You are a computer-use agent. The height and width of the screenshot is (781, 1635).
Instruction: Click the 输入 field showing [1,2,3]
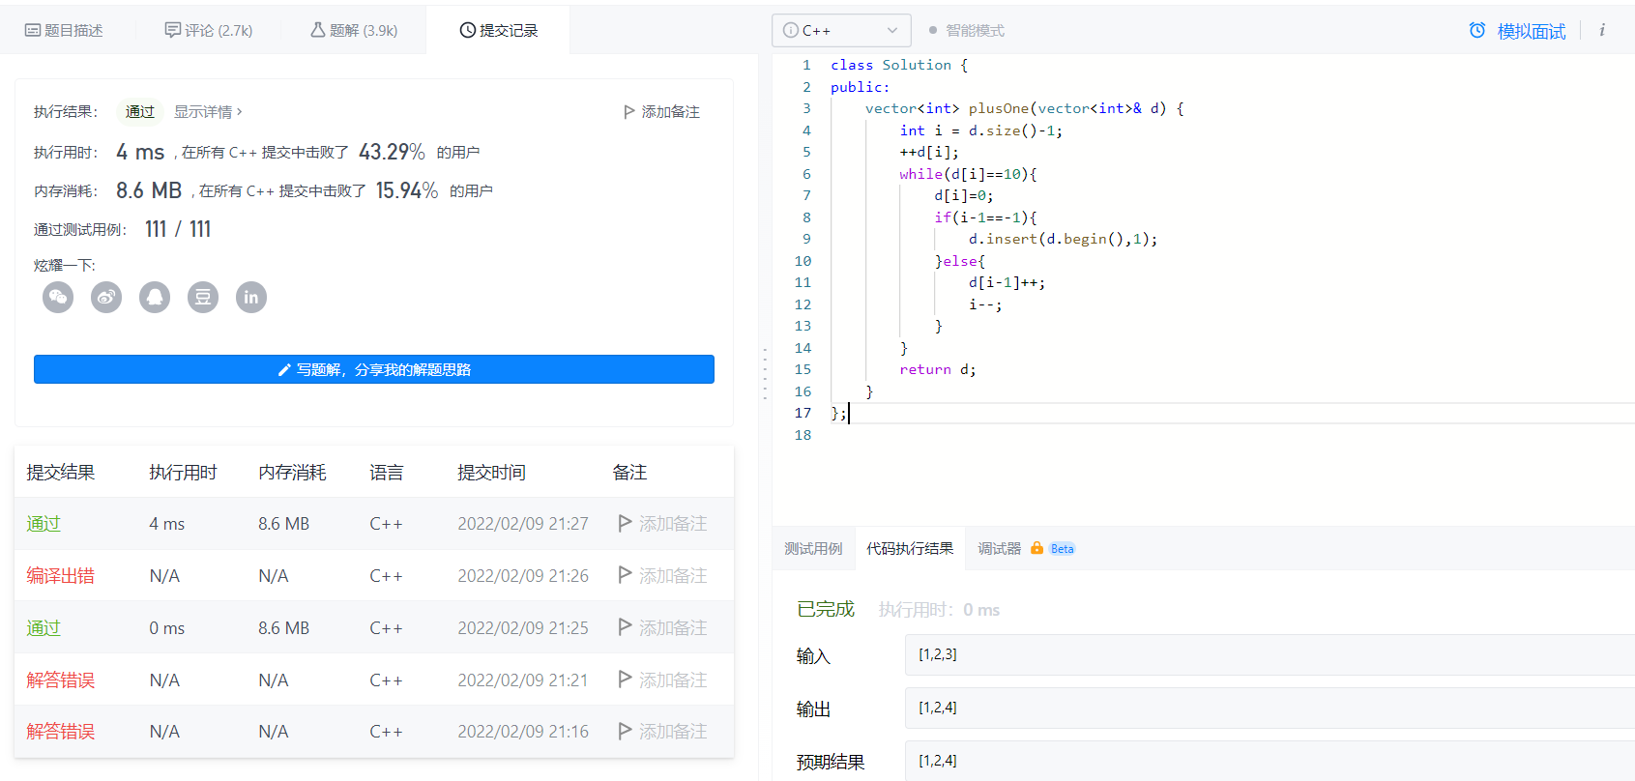[x=1270, y=654]
